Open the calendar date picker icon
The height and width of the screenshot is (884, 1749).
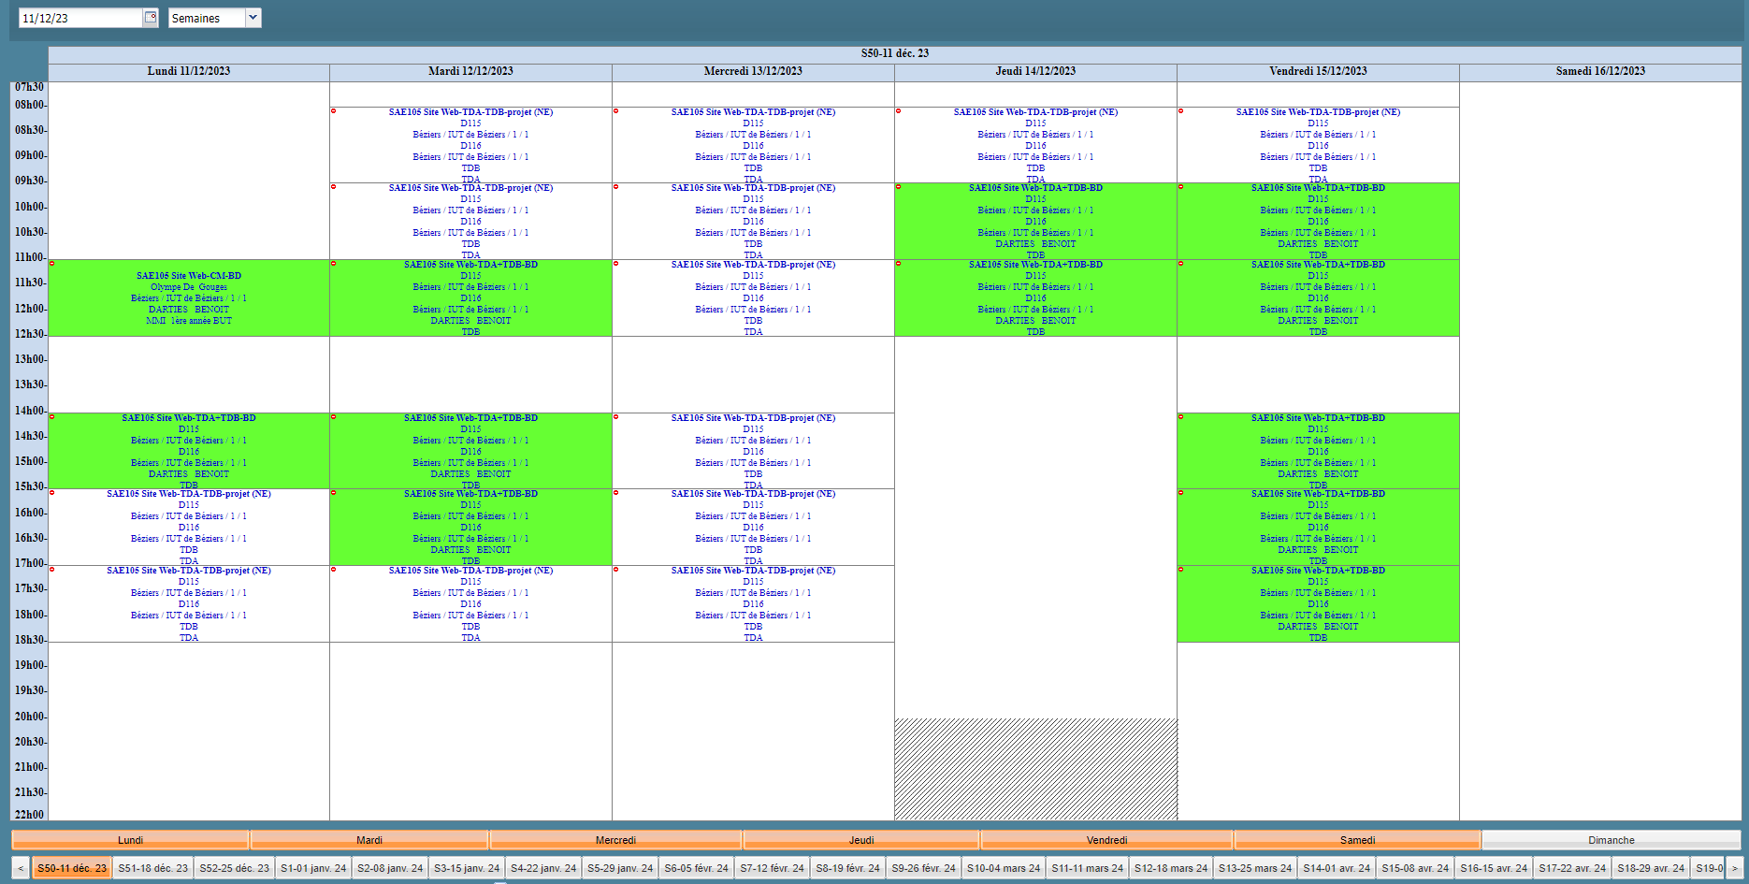tap(151, 18)
